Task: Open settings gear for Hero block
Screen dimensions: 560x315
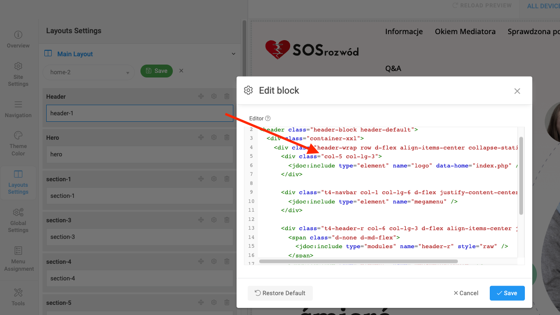Action: (214, 137)
